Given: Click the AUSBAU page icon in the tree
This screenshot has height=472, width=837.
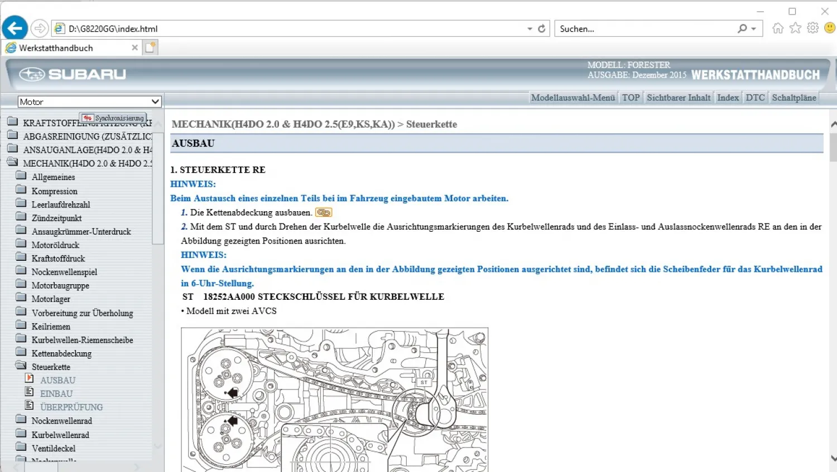Looking at the screenshot, I should (x=30, y=379).
